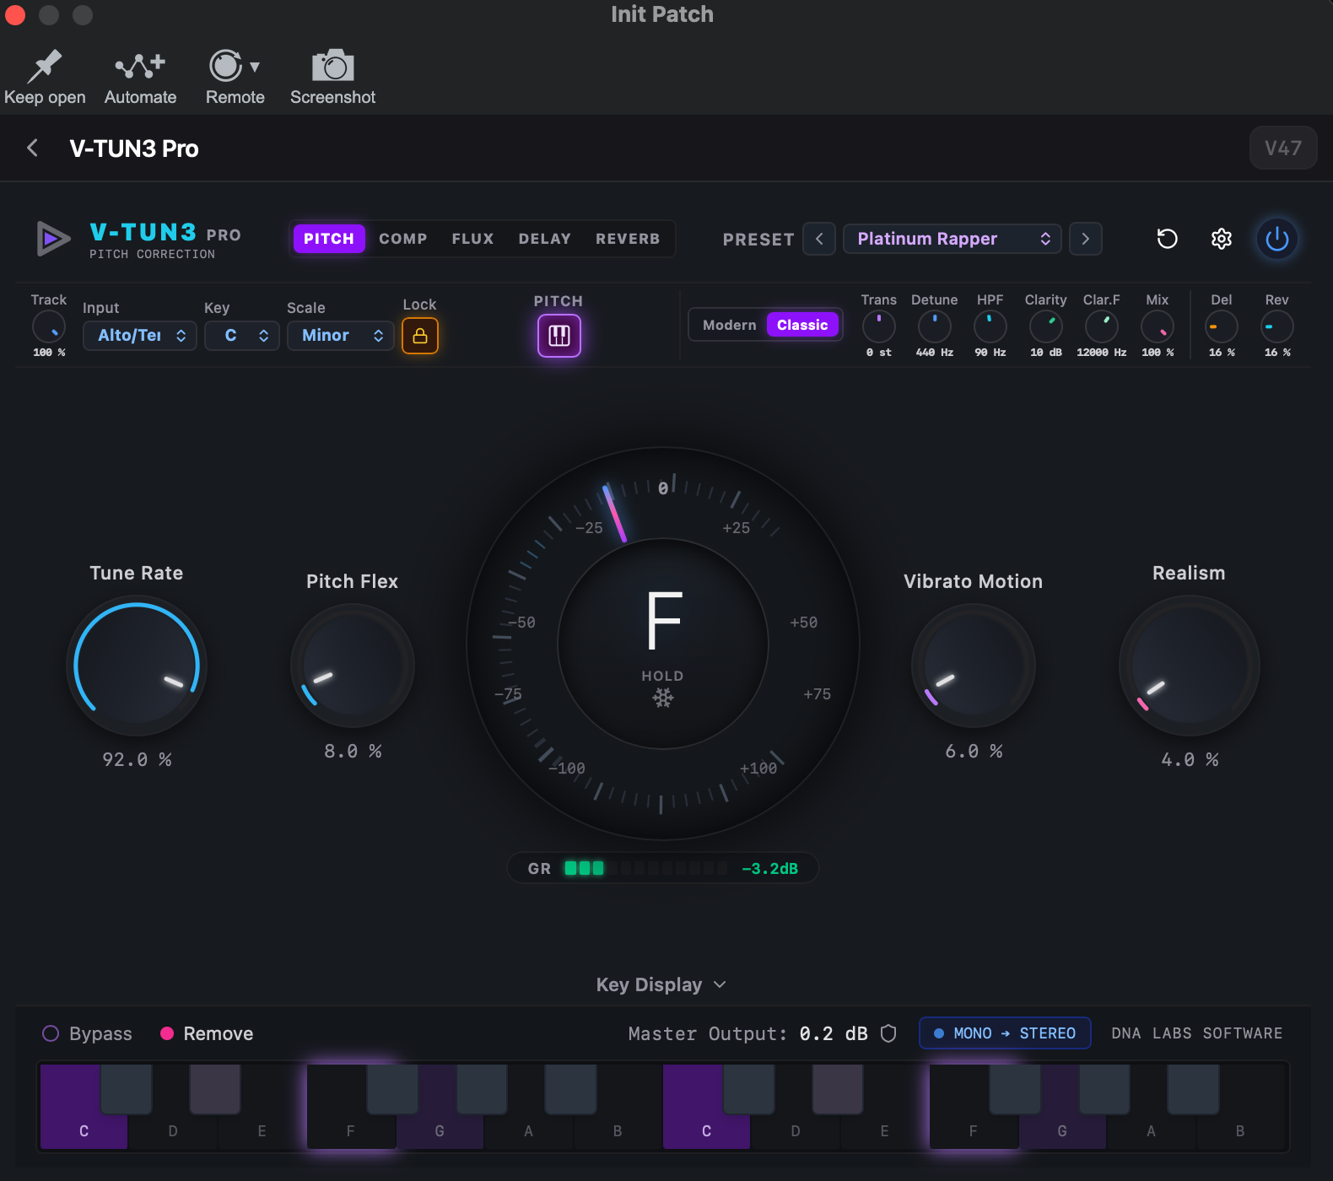
Task: Click the Keep open pin icon
Action: [45, 66]
